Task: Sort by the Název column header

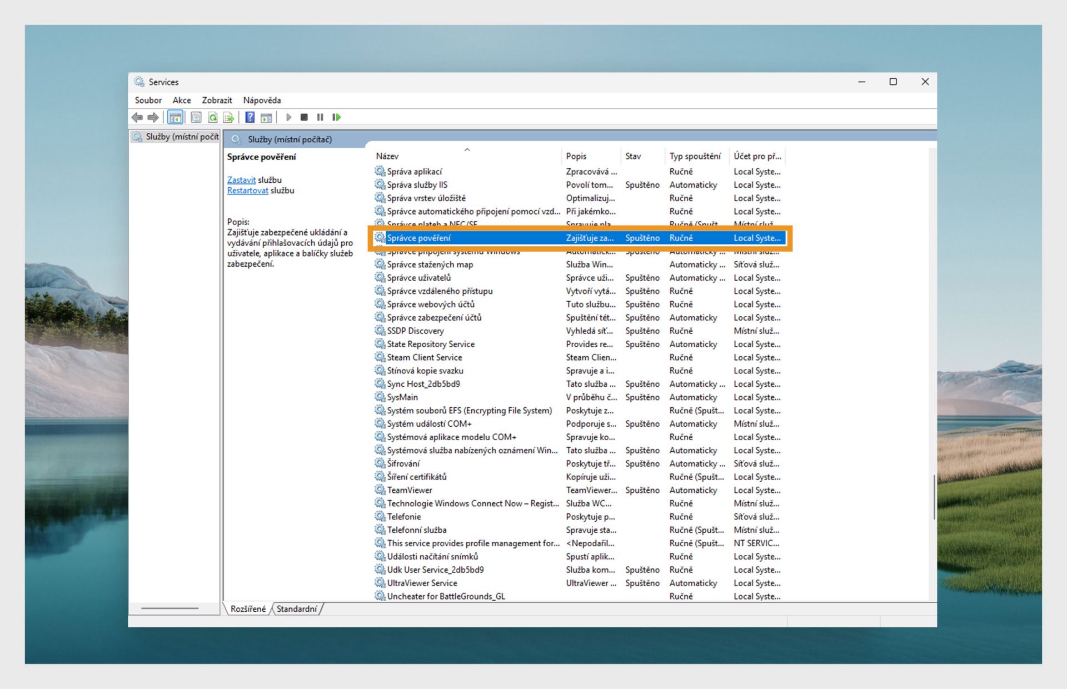Action: pos(387,156)
